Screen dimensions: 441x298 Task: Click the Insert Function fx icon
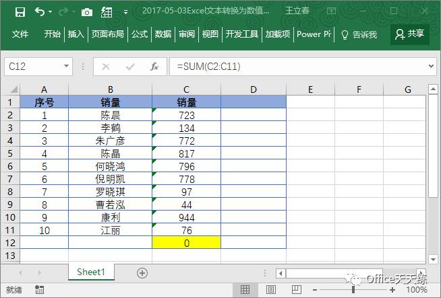154,67
